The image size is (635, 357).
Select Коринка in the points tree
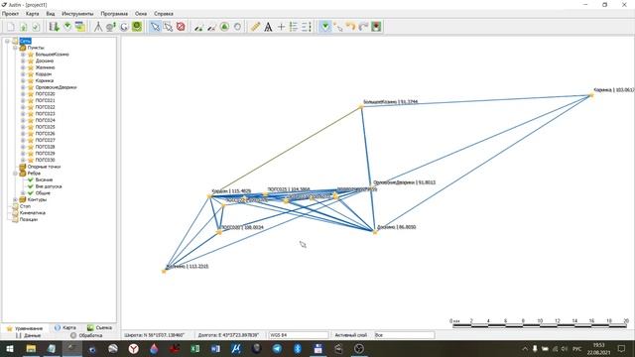click(x=44, y=80)
